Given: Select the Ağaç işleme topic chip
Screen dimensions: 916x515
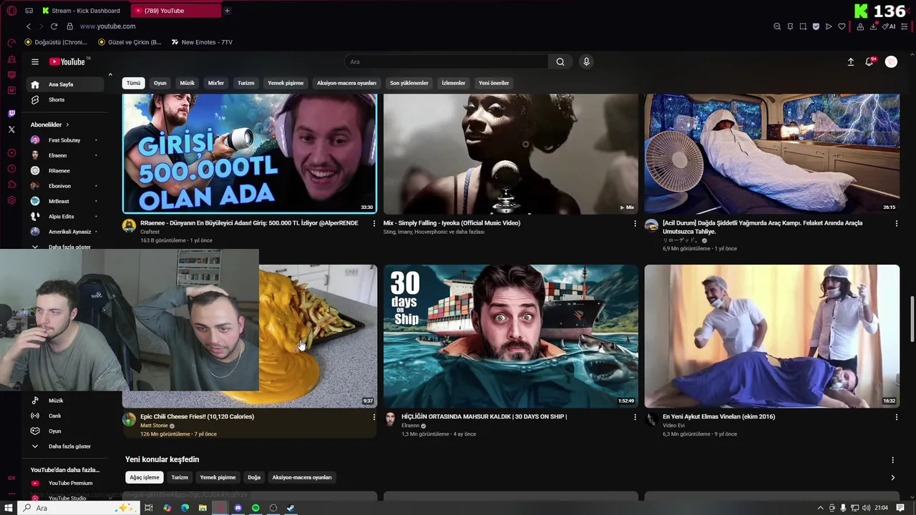Looking at the screenshot, I should (x=145, y=477).
